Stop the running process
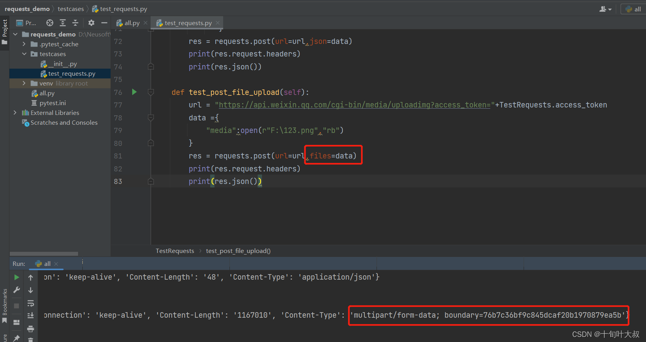The height and width of the screenshot is (342, 646). click(x=16, y=306)
